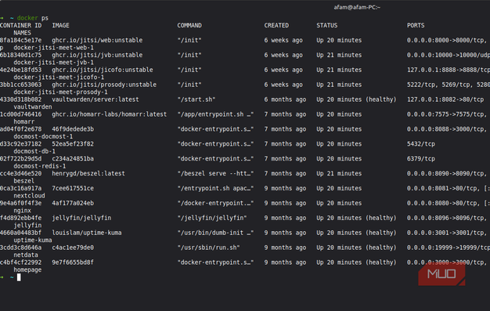This screenshot has height=311, width=490.
Task: Click the container name homarr
Action: 24,121
